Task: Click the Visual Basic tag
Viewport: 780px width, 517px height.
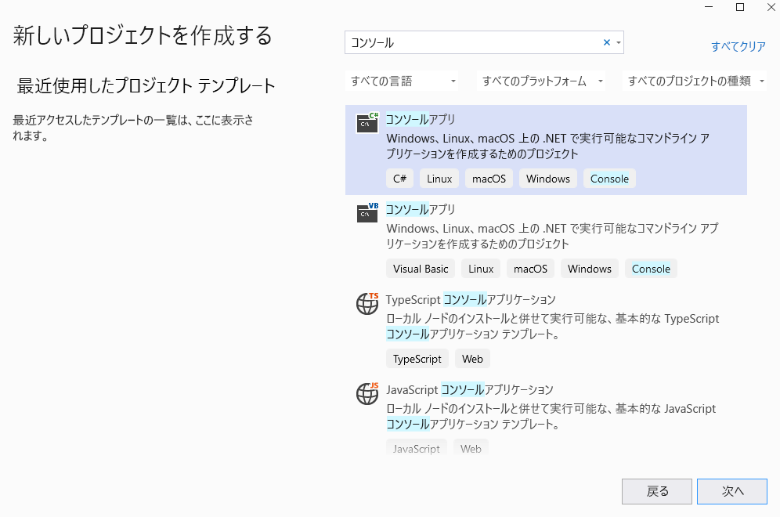Action: (421, 269)
